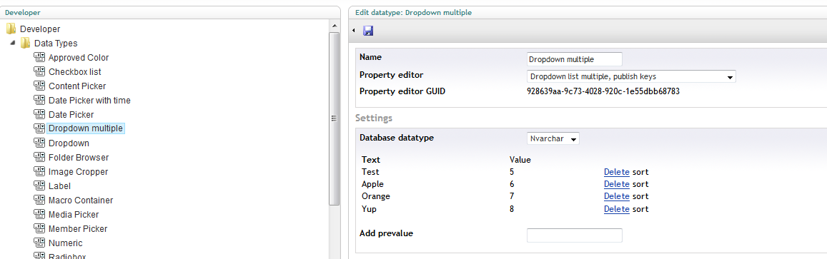Click sort on the Yup row

640,209
